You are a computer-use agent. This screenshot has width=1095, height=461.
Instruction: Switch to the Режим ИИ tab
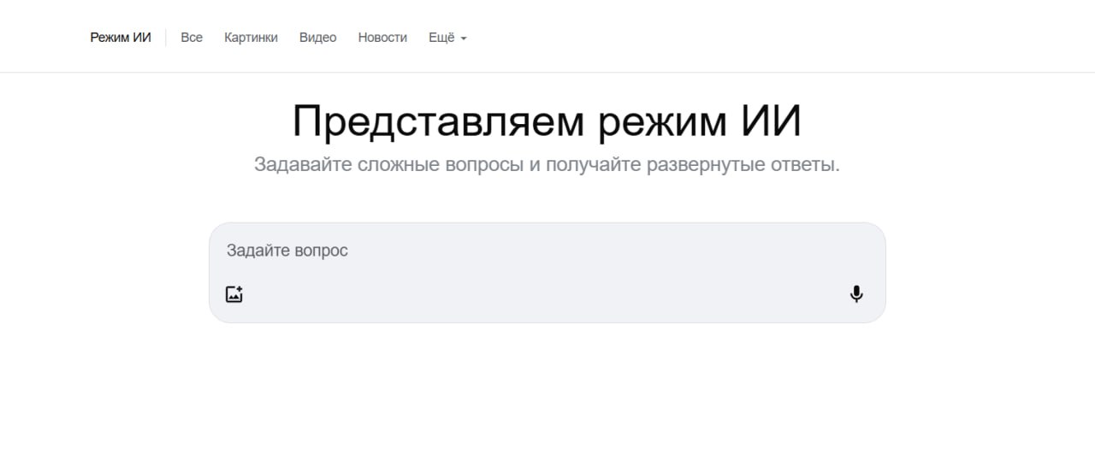[x=121, y=38]
